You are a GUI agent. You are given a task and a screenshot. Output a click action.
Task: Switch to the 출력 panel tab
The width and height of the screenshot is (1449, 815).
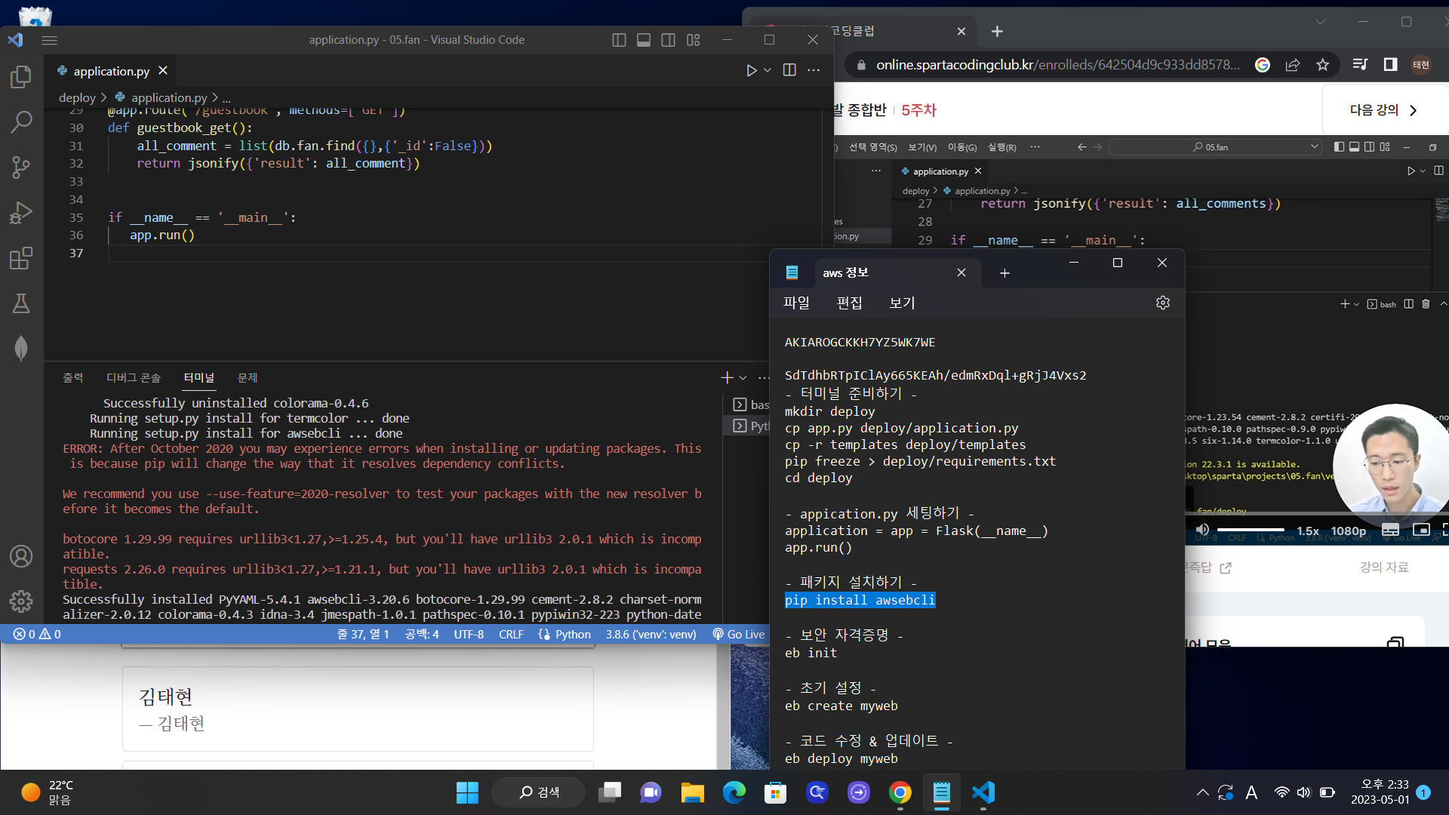coord(73,377)
